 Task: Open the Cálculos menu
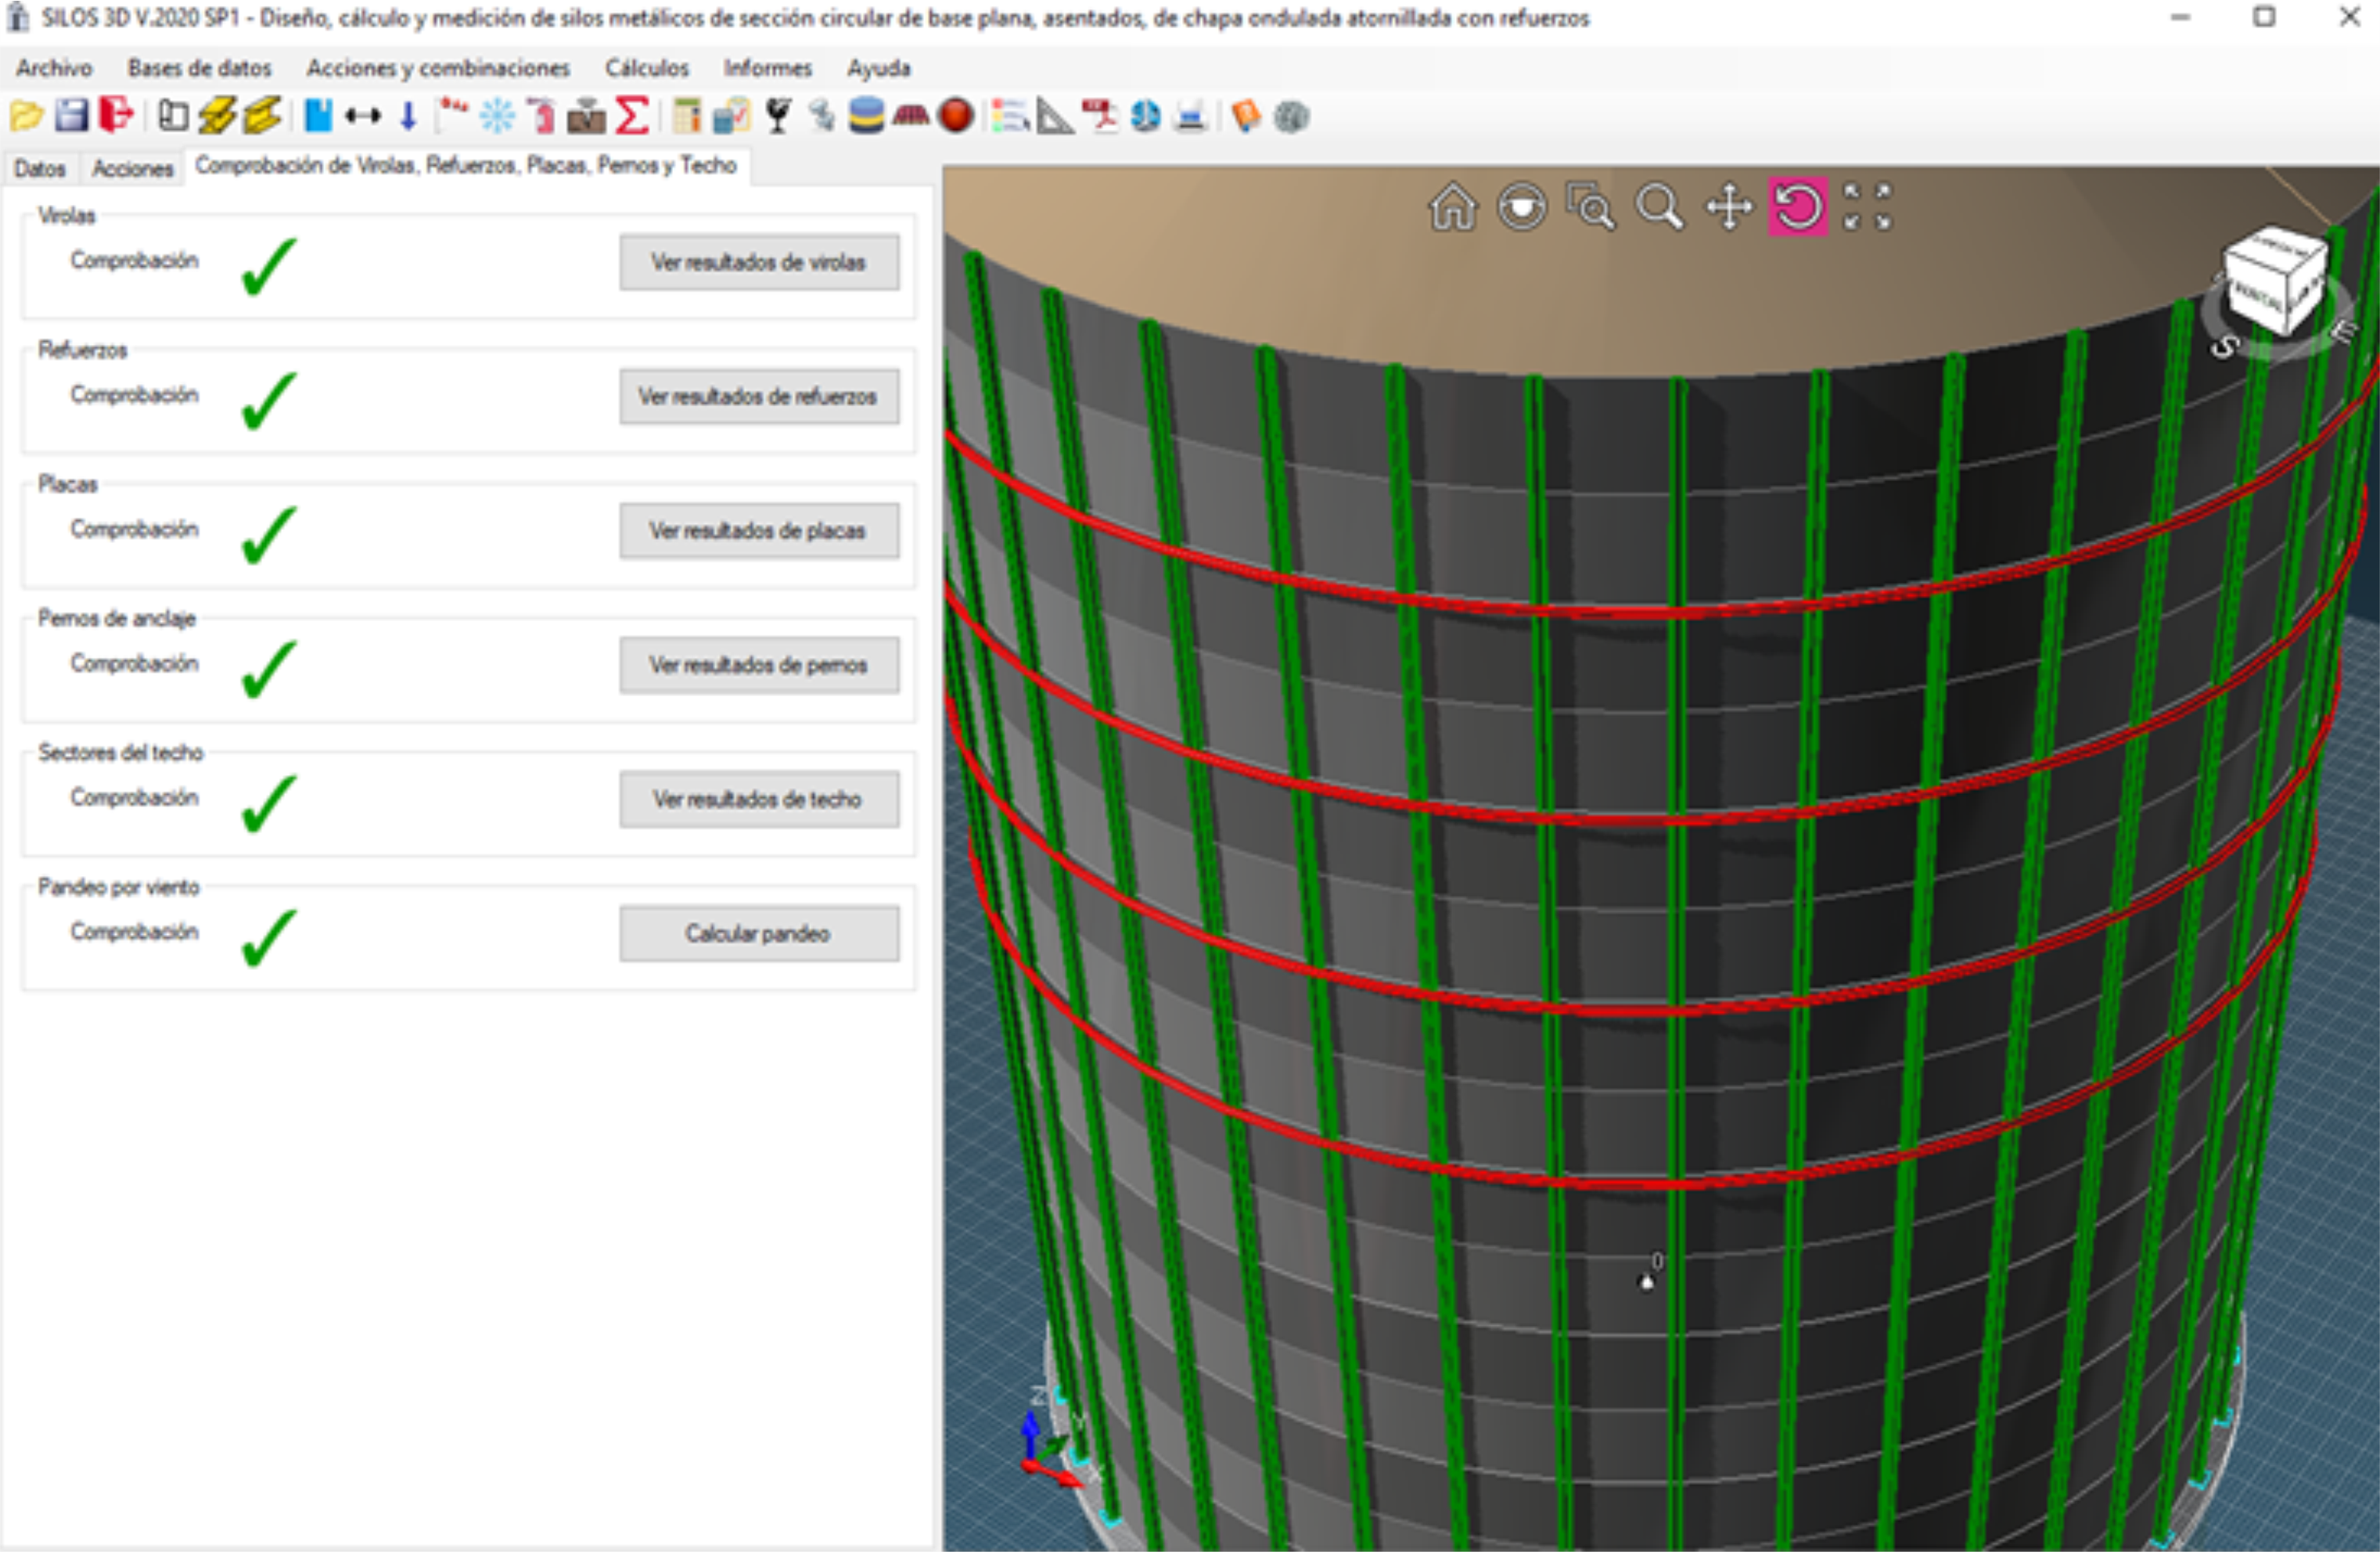[x=646, y=68]
